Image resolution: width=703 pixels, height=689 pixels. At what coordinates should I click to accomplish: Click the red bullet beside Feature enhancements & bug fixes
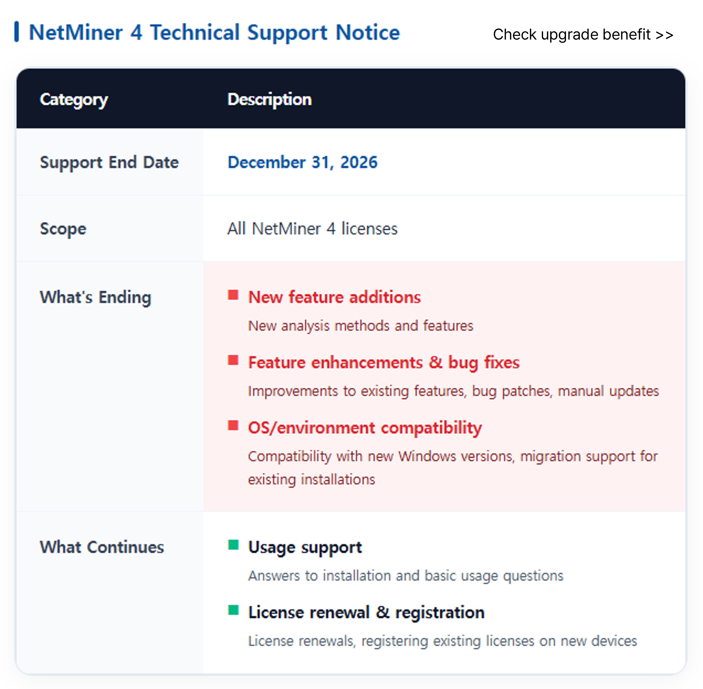point(233,360)
